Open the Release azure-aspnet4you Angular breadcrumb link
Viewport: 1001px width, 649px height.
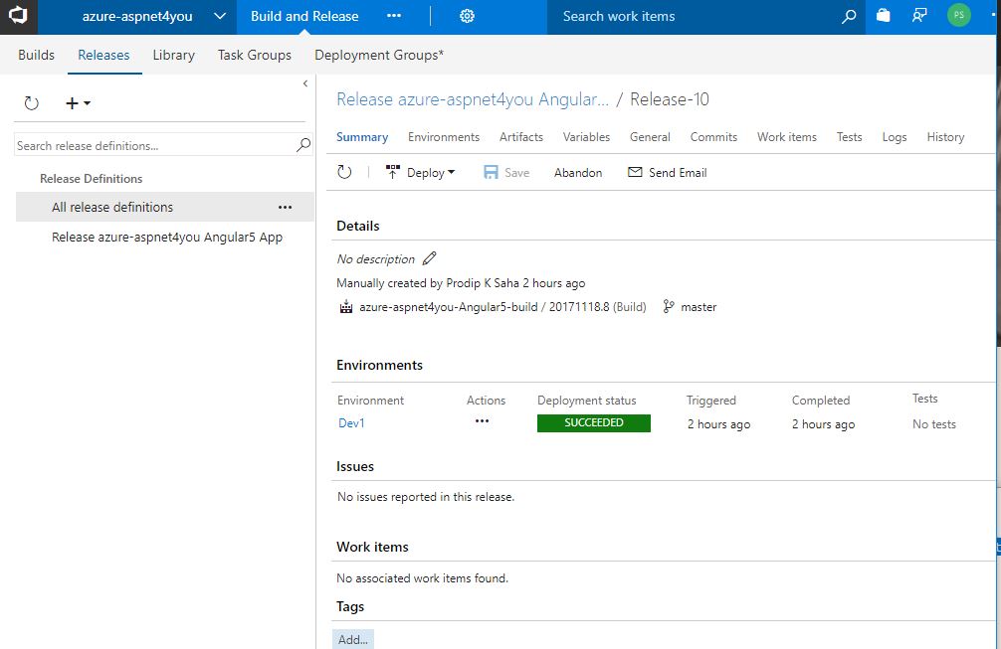(x=473, y=99)
